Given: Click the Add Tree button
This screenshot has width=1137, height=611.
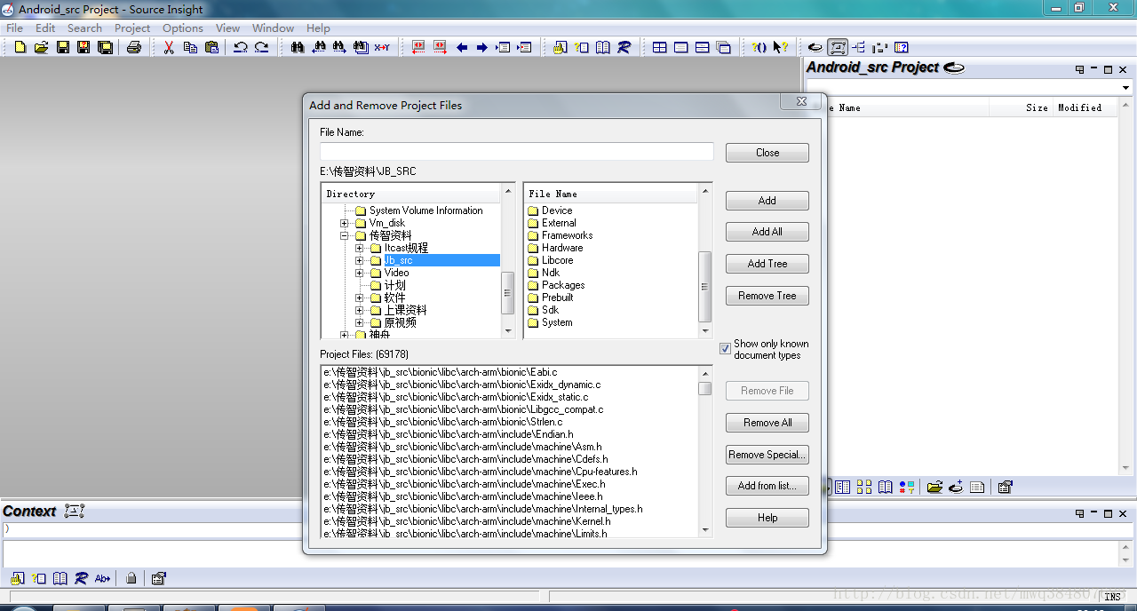Looking at the screenshot, I should (767, 264).
